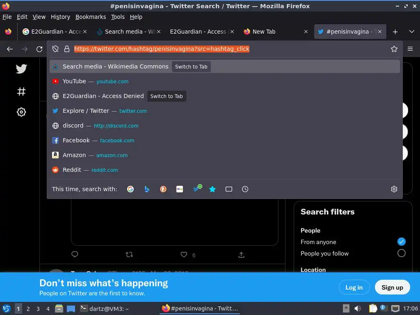Screen dimensions: 420x315
Task: Open Twitter settings gear in sidebar
Action: [21, 112]
